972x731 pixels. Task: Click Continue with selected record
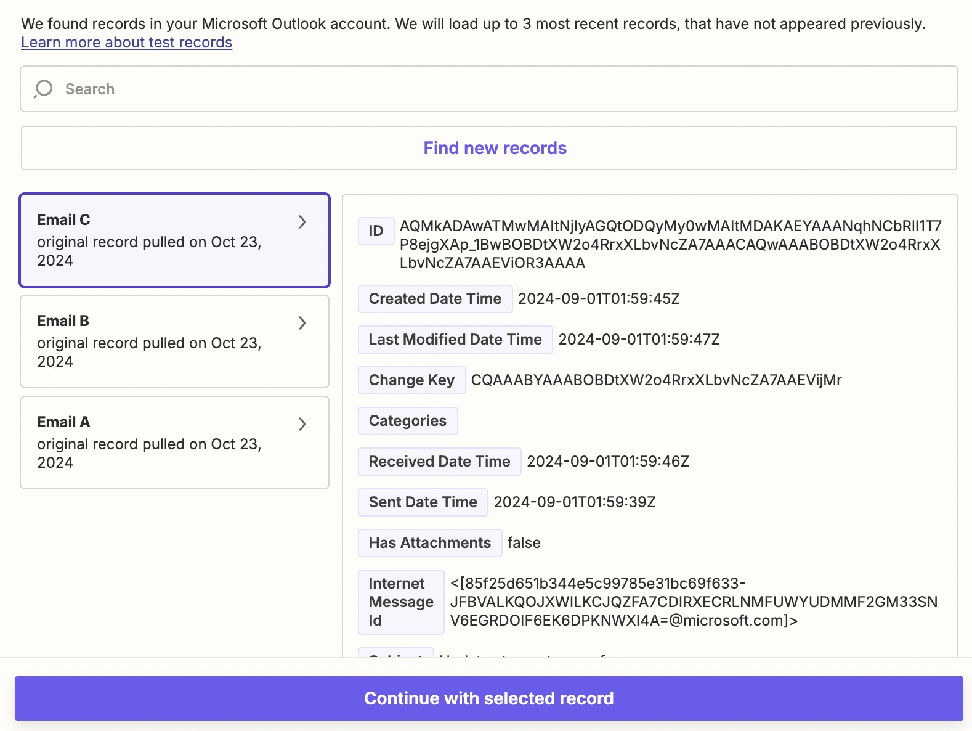click(489, 698)
